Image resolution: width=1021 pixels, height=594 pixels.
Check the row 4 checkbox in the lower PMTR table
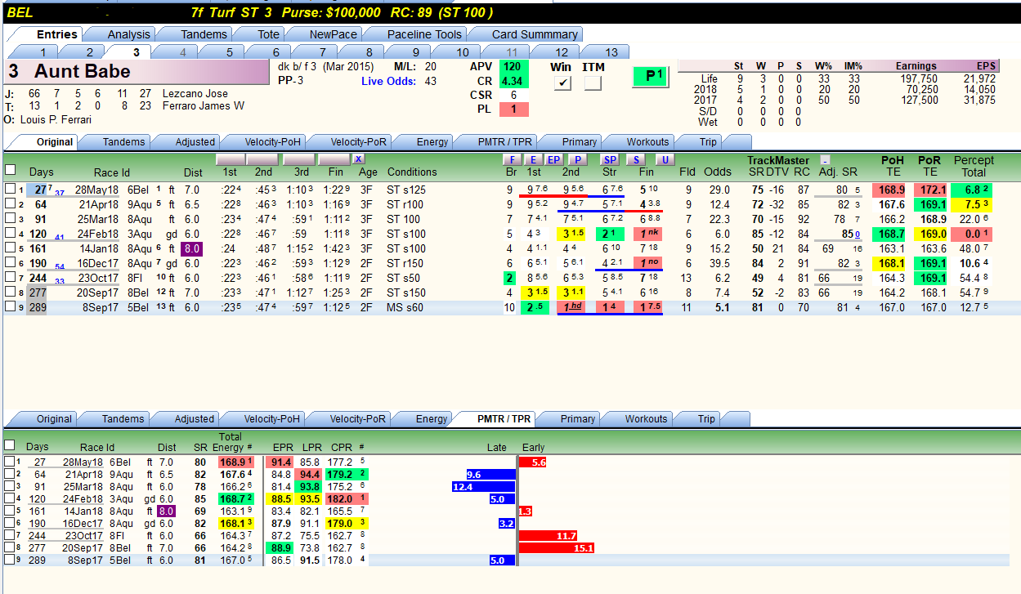[9, 498]
